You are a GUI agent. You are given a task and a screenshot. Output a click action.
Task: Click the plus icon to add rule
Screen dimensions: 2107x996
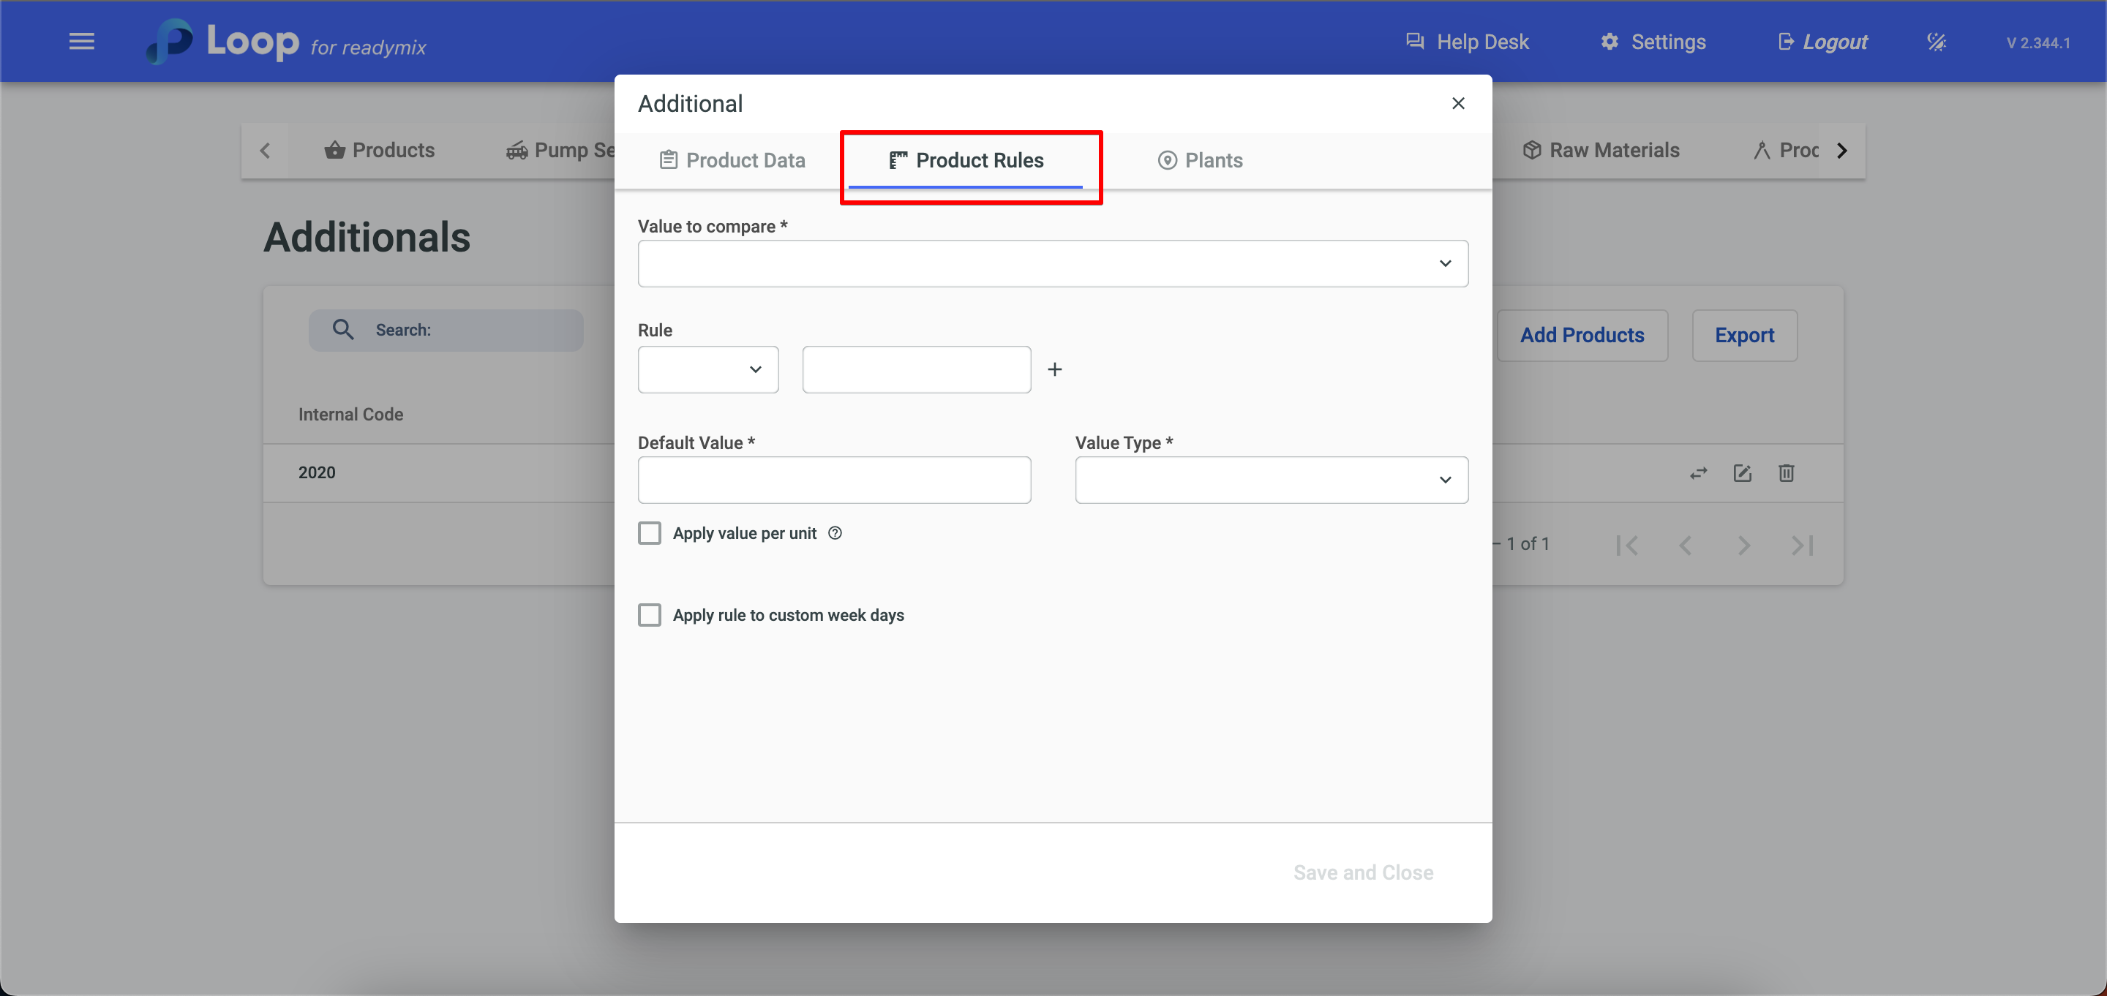[x=1054, y=369]
